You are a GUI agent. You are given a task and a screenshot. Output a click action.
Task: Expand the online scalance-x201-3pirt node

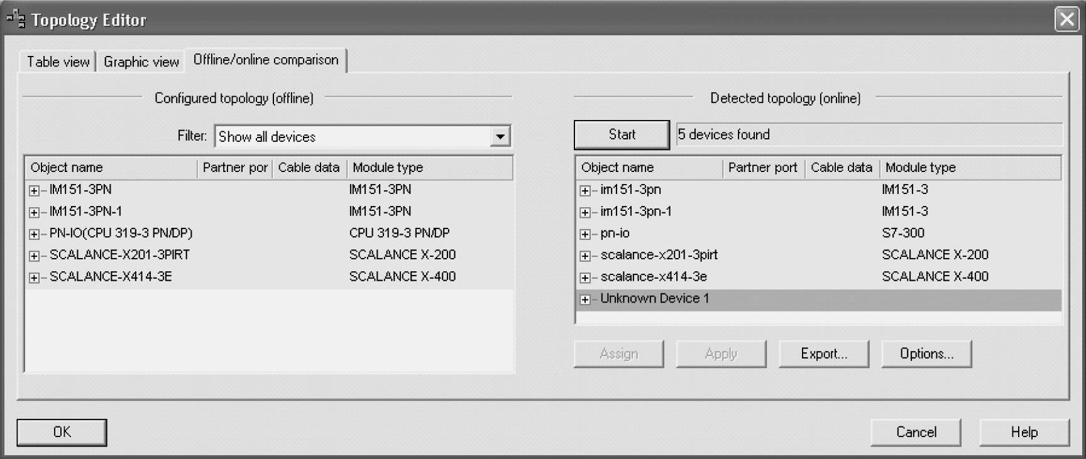click(x=585, y=256)
